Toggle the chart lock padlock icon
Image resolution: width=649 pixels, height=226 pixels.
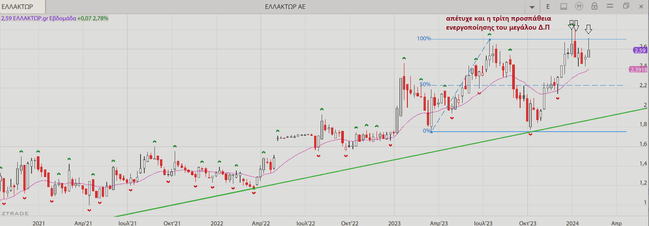(595, 6)
